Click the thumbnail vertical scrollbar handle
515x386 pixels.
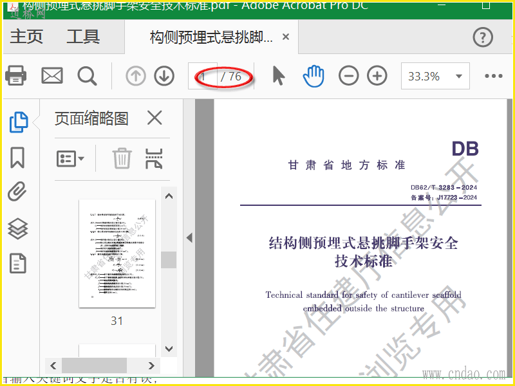(169, 260)
